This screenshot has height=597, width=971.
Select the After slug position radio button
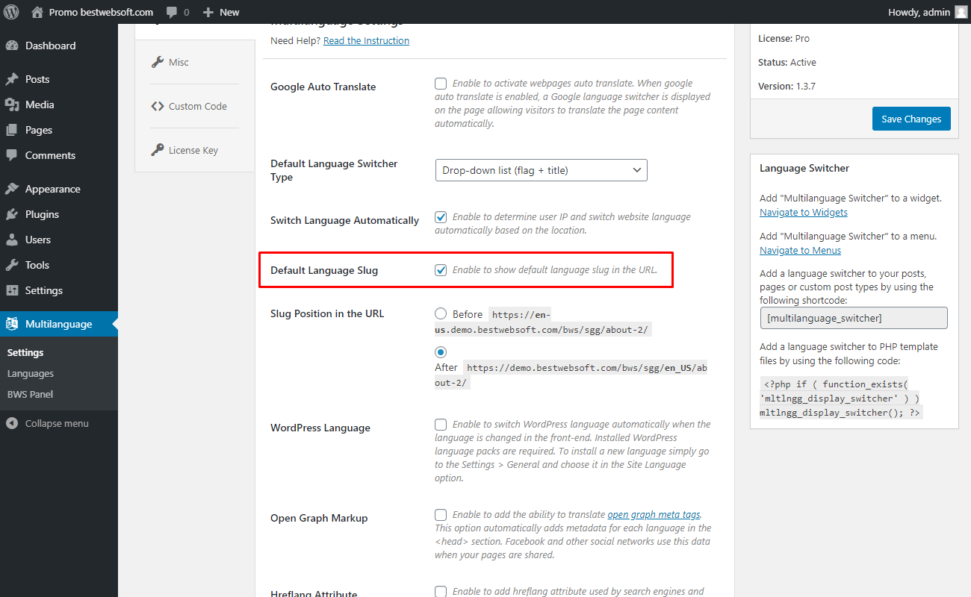(441, 352)
